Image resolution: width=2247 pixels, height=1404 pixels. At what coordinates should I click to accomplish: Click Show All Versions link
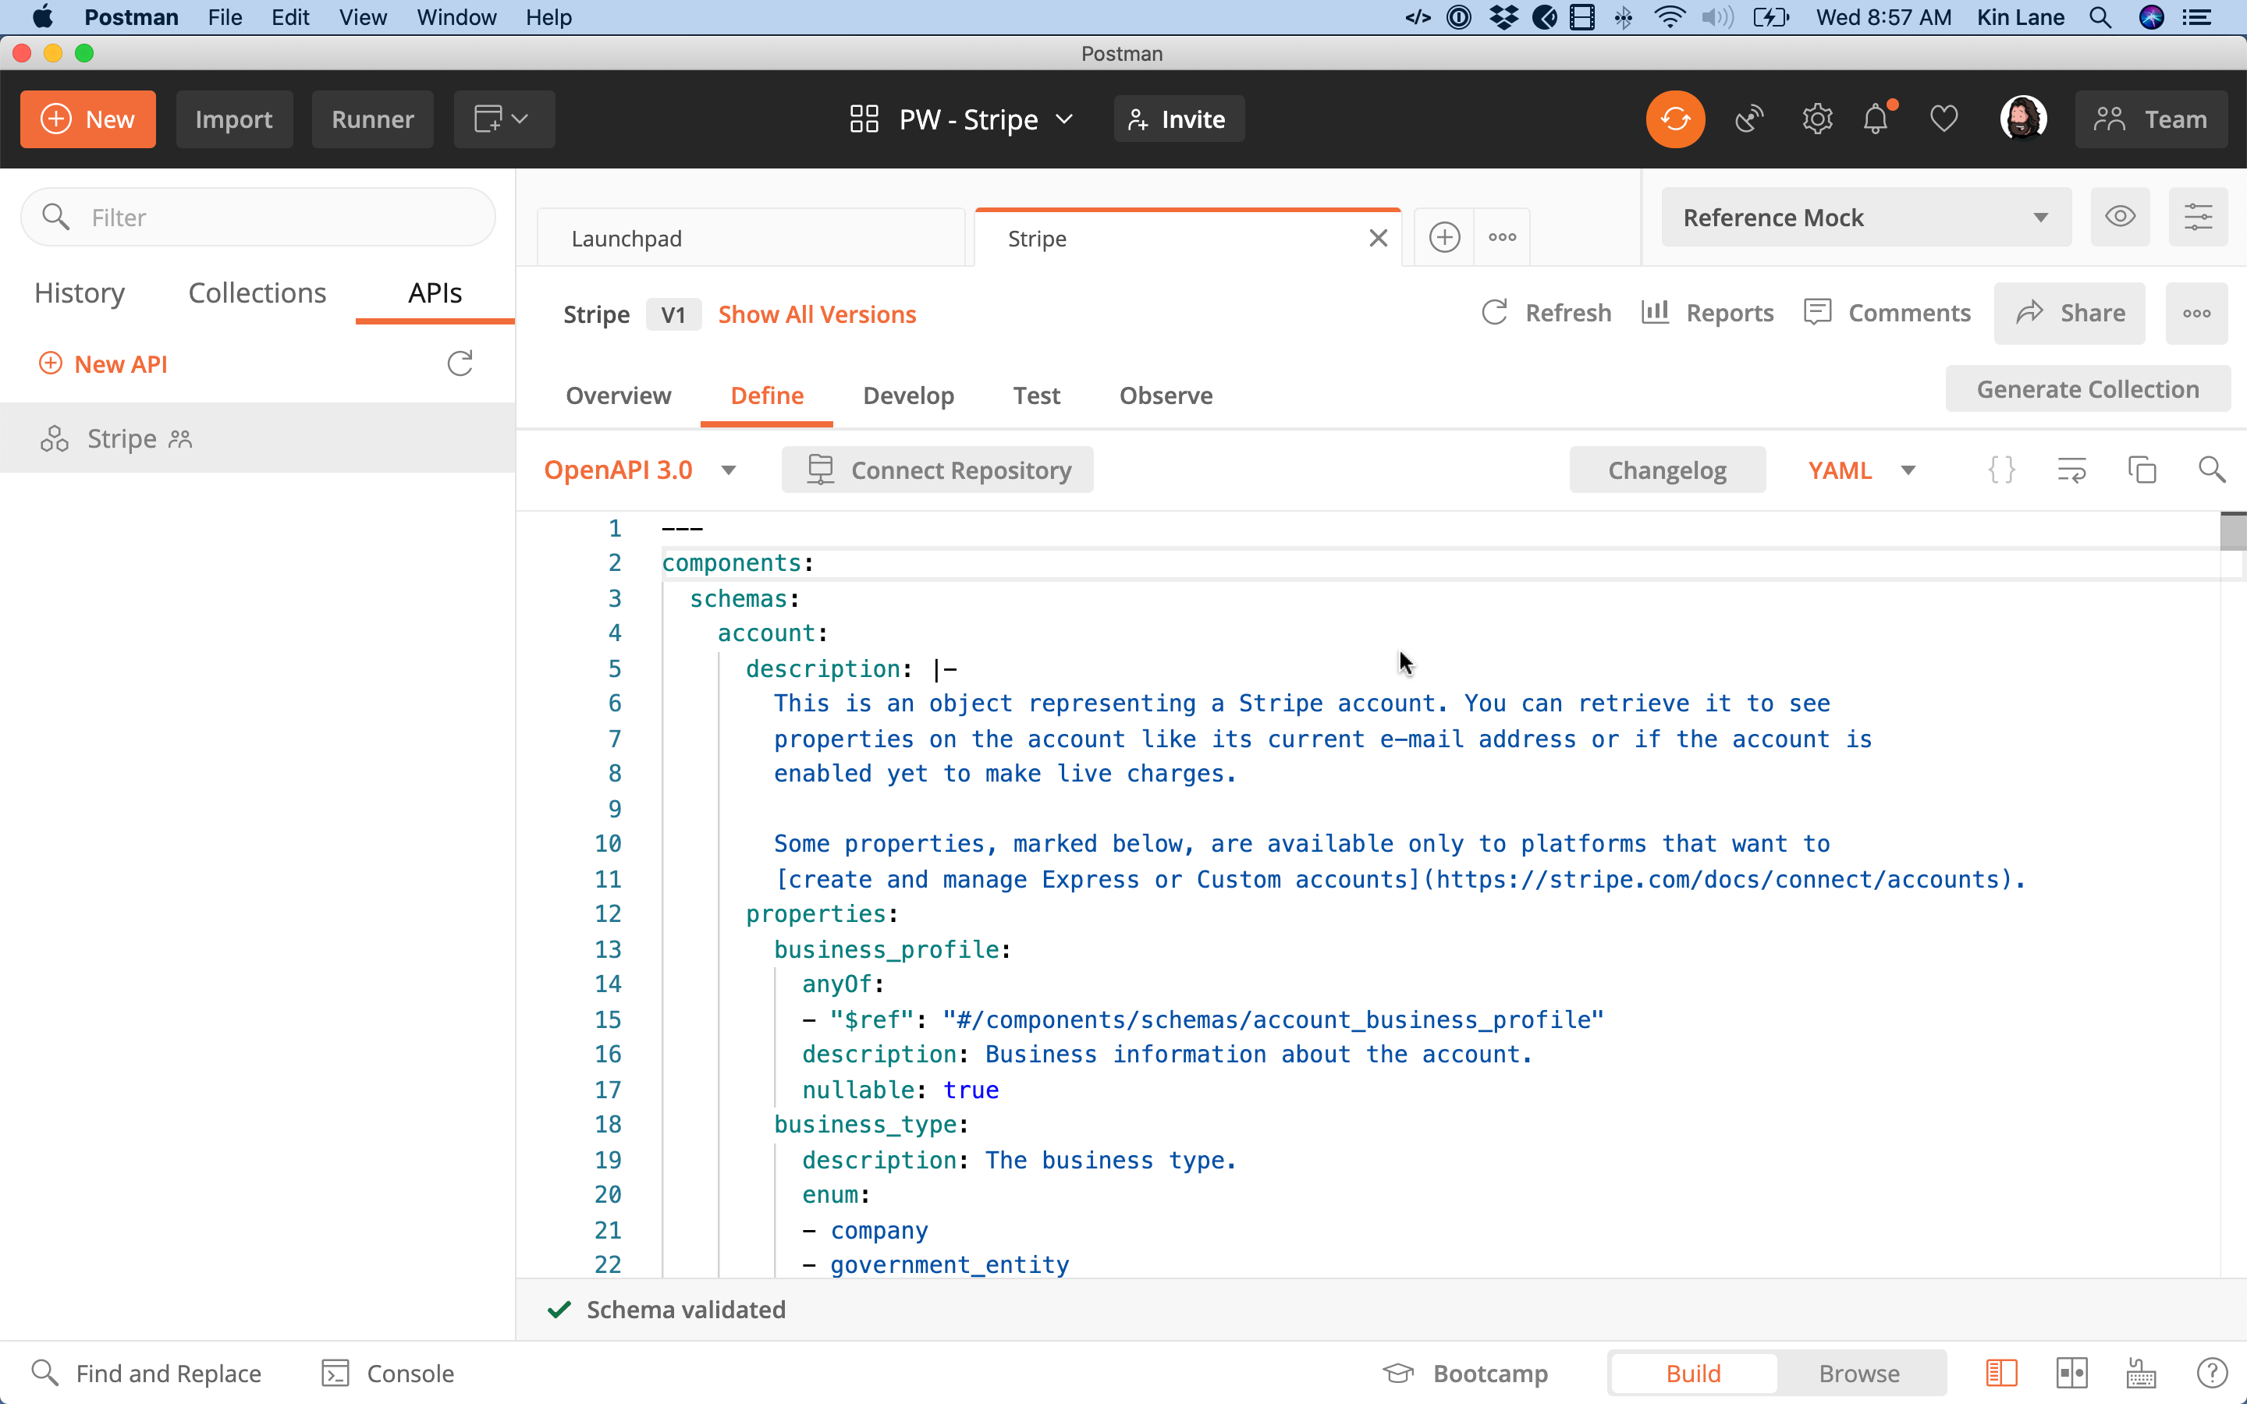tap(817, 314)
